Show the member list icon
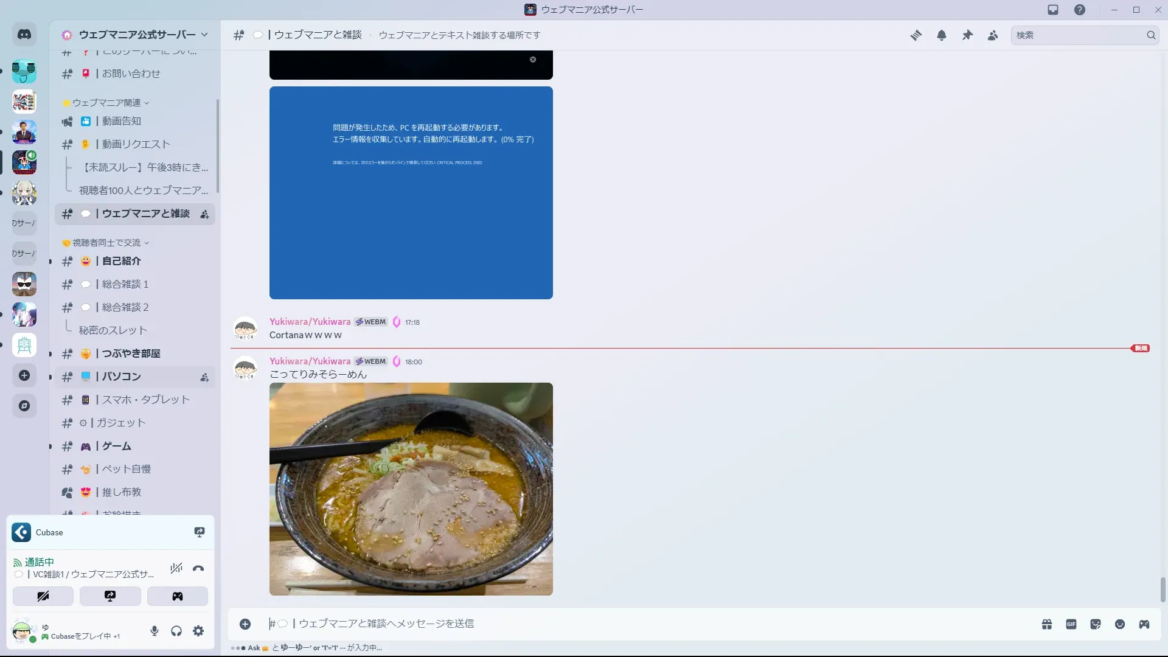Viewport: 1168px width, 657px height. point(993,35)
